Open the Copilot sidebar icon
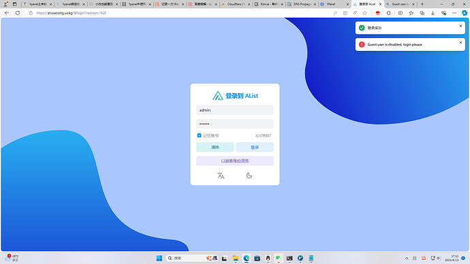This screenshot has height=264, width=470. click(465, 13)
